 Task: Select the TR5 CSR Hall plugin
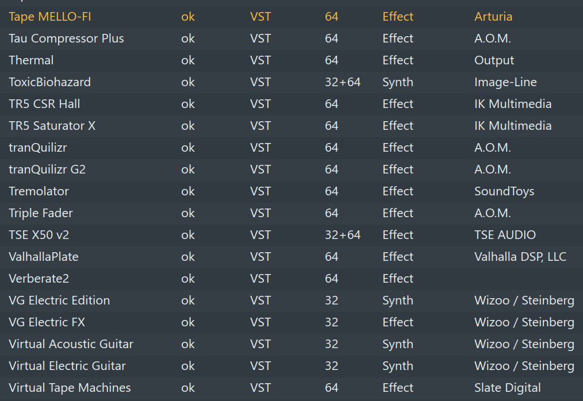[44, 104]
